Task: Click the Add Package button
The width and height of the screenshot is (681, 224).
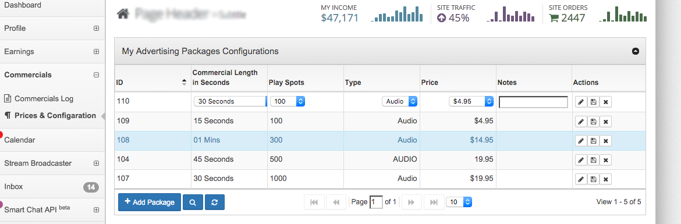Action: (x=150, y=202)
